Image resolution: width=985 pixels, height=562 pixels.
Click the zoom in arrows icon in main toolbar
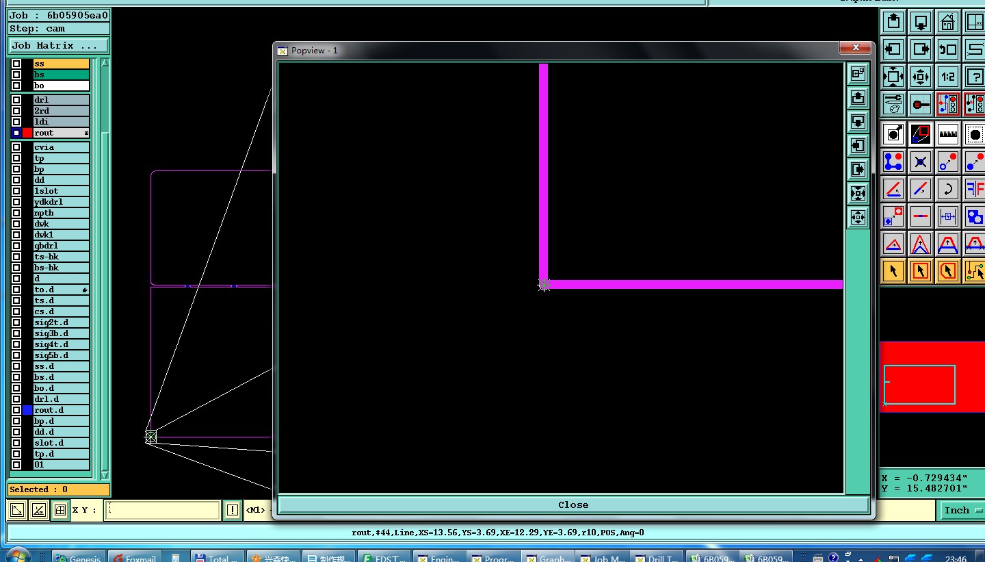tap(894, 77)
